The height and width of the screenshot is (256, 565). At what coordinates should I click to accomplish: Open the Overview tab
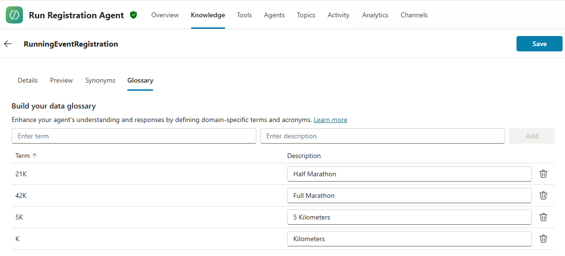(165, 15)
